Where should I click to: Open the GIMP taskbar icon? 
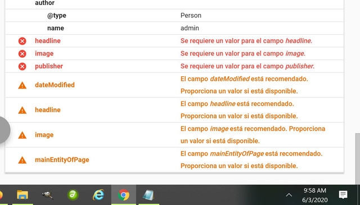click(x=47, y=195)
